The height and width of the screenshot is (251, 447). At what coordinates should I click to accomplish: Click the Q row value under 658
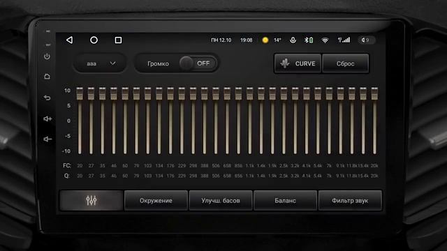(227, 176)
